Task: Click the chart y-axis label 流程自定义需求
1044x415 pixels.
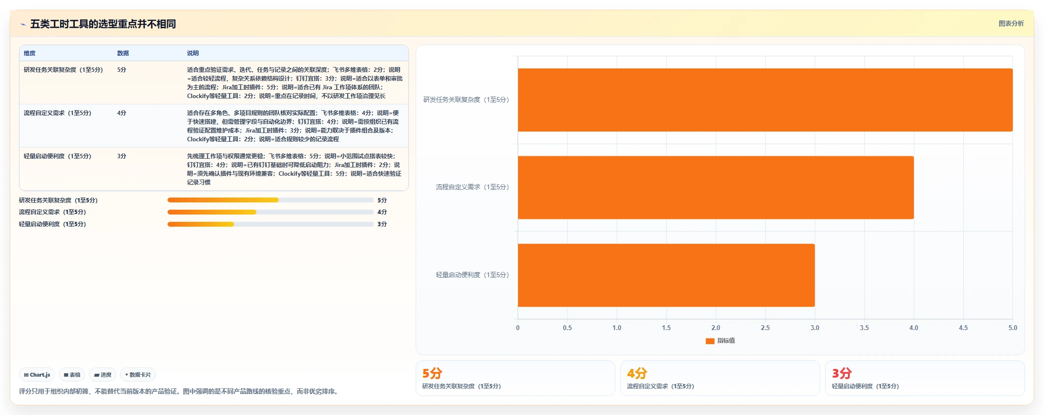Action: coord(472,187)
